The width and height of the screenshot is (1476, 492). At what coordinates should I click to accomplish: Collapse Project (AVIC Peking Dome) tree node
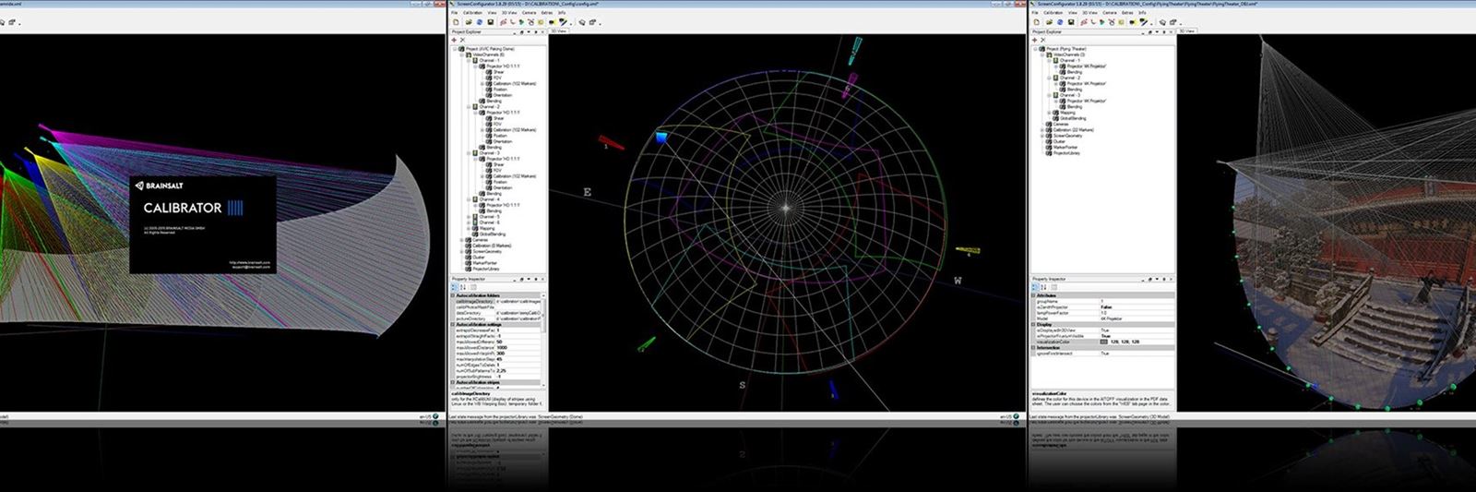pyautogui.click(x=455, y=49)
